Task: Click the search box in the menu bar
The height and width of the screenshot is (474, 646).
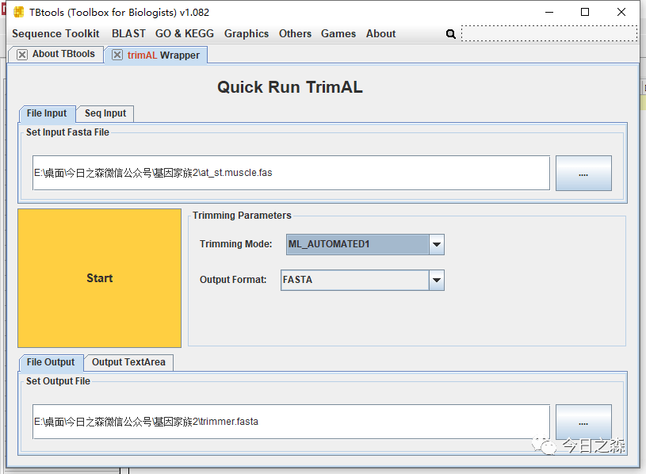Action: point(549,34)
